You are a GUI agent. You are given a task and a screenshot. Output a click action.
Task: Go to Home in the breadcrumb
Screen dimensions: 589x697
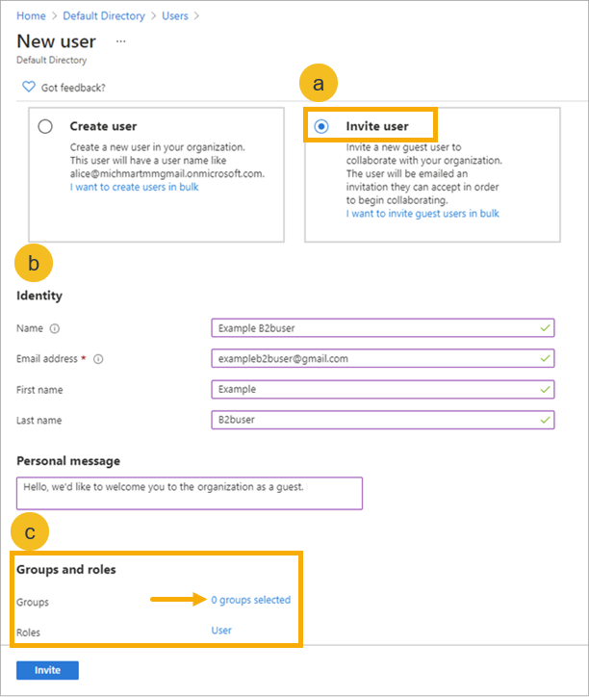click(32, 15)
